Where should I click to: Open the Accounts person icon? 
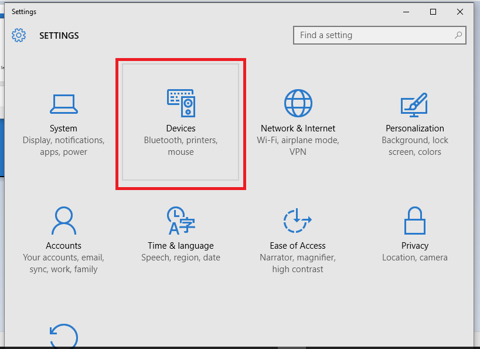pyautogui.click(x=64, y=221)
